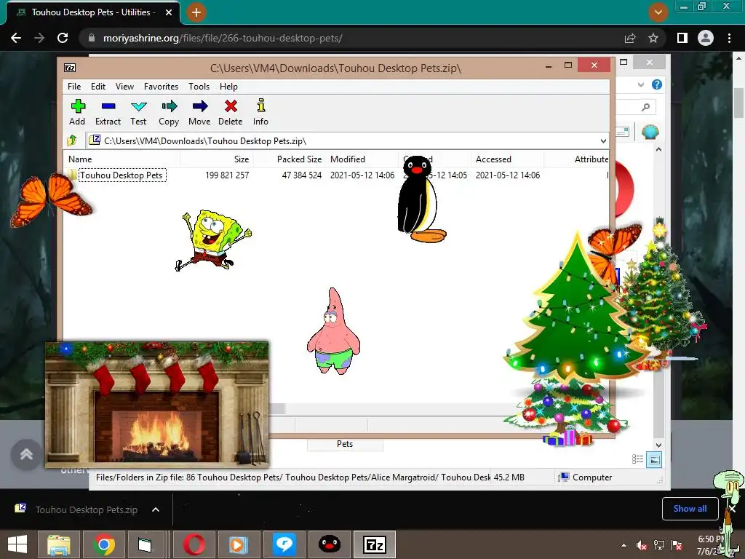Open File Explorer from the taskbar
The width and height of the screenshot is (745, 559).
coord(60,544)
